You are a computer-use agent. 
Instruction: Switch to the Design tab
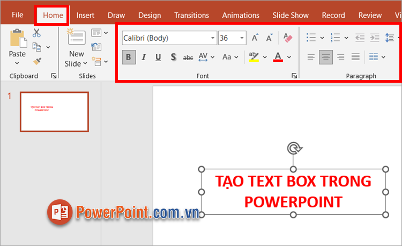(150, 15)
